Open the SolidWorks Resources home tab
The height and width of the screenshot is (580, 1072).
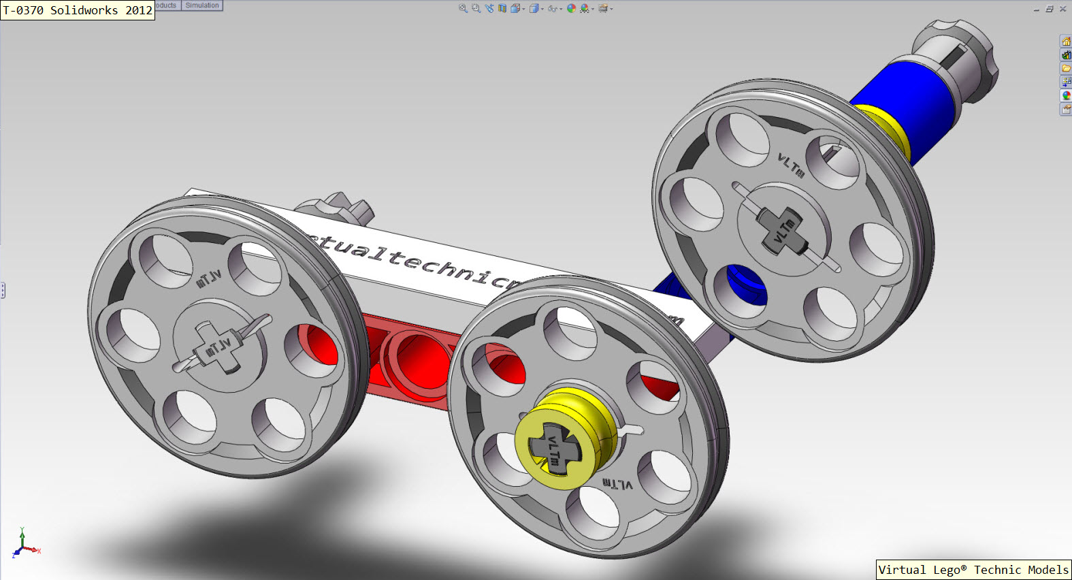pos(1066,42)
